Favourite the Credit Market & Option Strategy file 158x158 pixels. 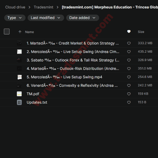(129, 43)
